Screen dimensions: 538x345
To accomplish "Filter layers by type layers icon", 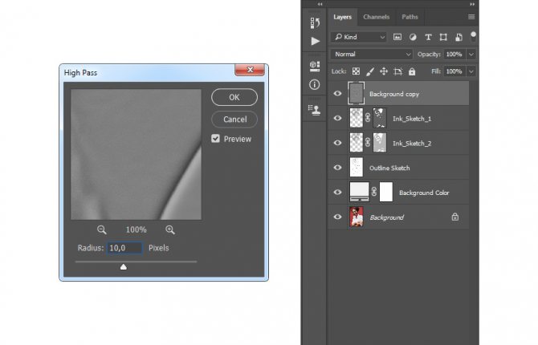I will (428, 37).
